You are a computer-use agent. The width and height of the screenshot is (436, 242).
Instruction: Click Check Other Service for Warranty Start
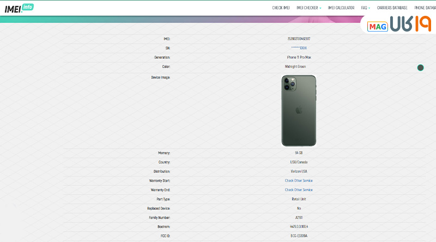point(299,180)
